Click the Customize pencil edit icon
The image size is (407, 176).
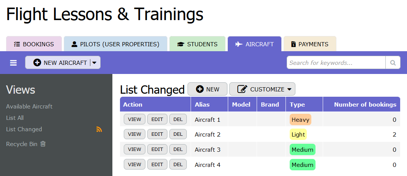(x=242, y=89)
